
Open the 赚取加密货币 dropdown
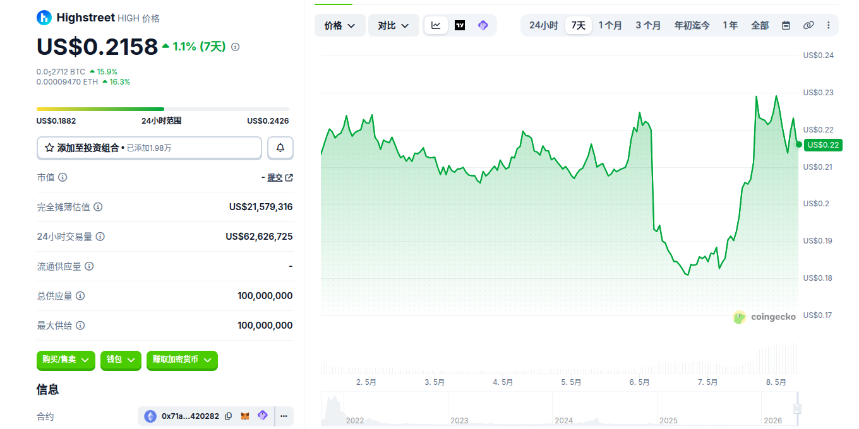182,360
